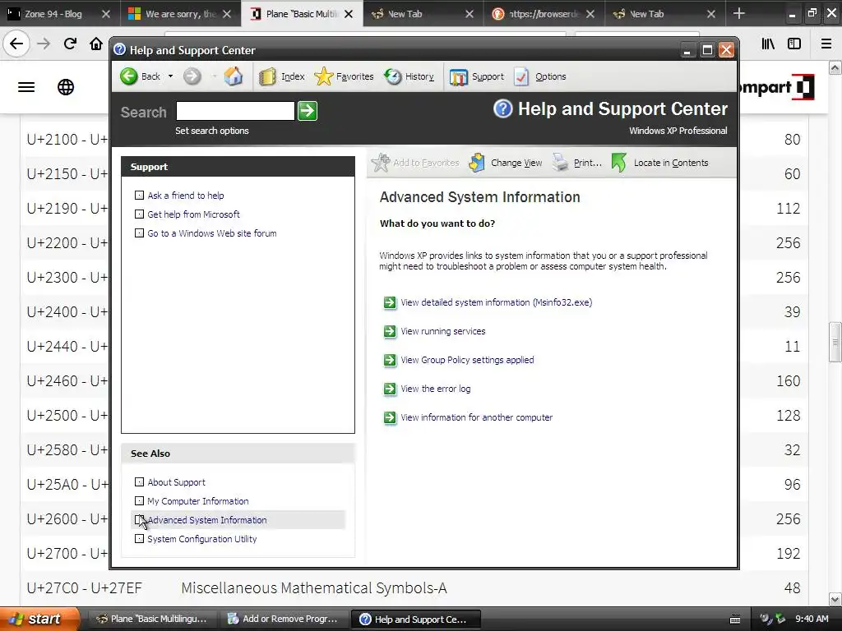Viewport: 842px width, 631px height.
Task: Reload the browser page
Action: (70, 44)
